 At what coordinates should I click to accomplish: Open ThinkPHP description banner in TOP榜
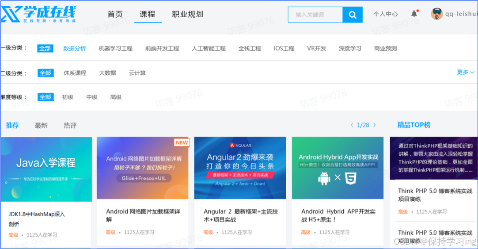click(434, 158)
